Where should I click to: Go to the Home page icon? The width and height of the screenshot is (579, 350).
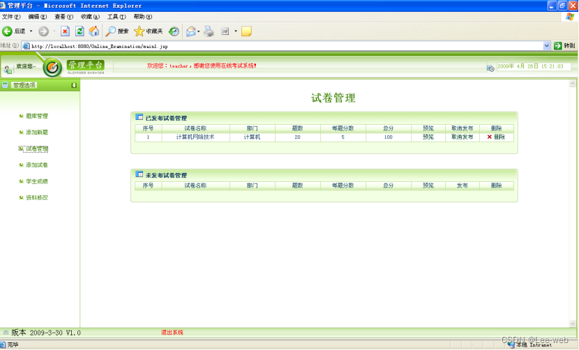coord(93,31)
